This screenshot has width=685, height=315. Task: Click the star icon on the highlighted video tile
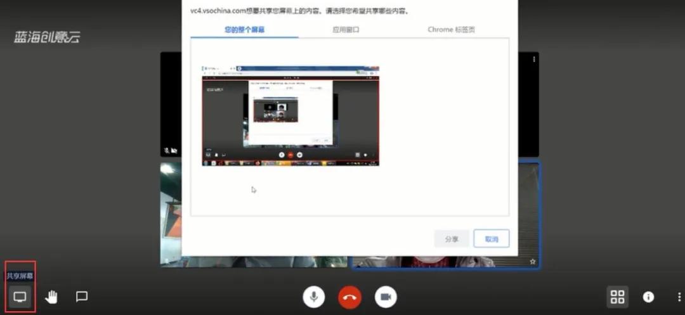533,261
